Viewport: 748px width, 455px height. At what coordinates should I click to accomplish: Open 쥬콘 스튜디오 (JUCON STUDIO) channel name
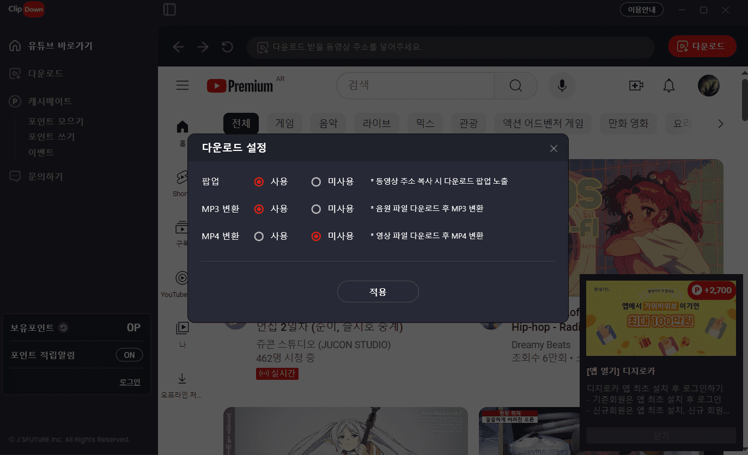tap(323, 345)
